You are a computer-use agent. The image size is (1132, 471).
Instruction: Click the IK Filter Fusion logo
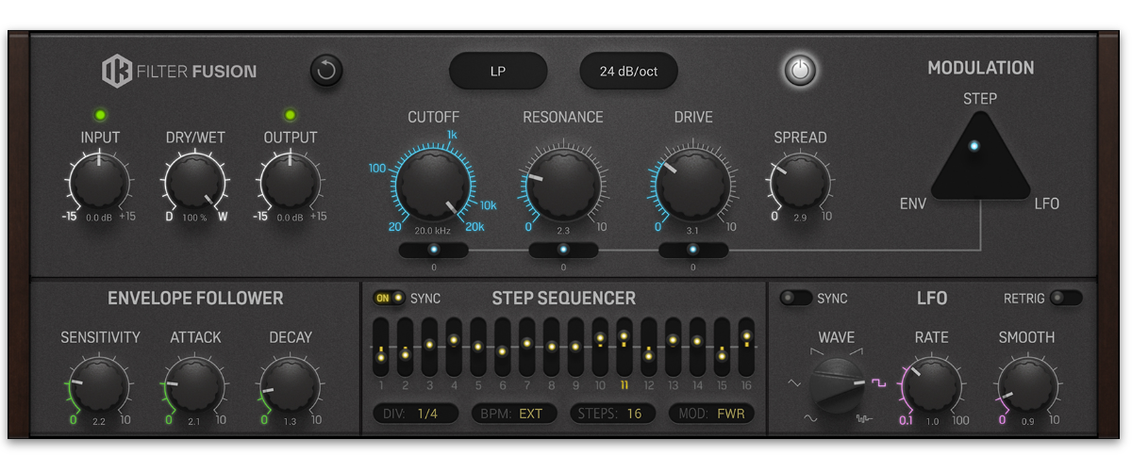click(179, 71)
